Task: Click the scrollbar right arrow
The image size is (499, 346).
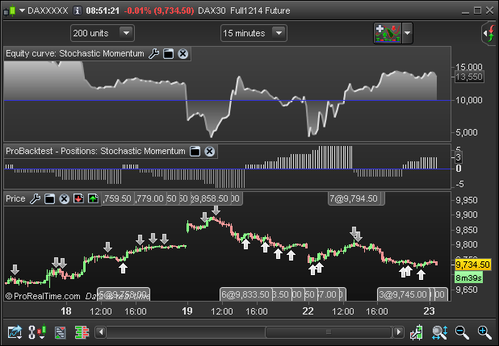Action: [x=398, y=332]
